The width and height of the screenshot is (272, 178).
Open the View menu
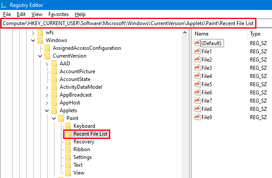tap(37, 14)
